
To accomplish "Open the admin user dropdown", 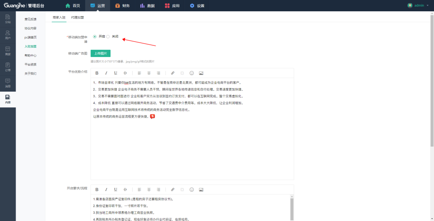I will point(418,6).
